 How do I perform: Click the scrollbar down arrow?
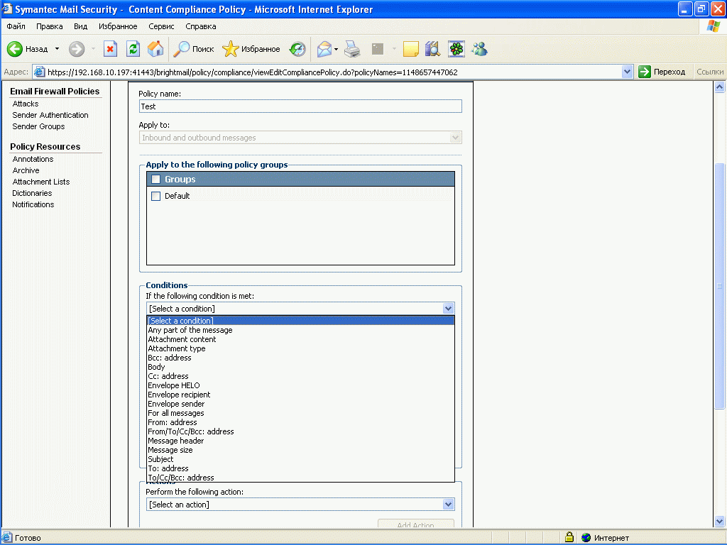point(719,522)
